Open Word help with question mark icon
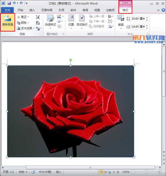This screenshot has height=176, width=166. [163, 10]
